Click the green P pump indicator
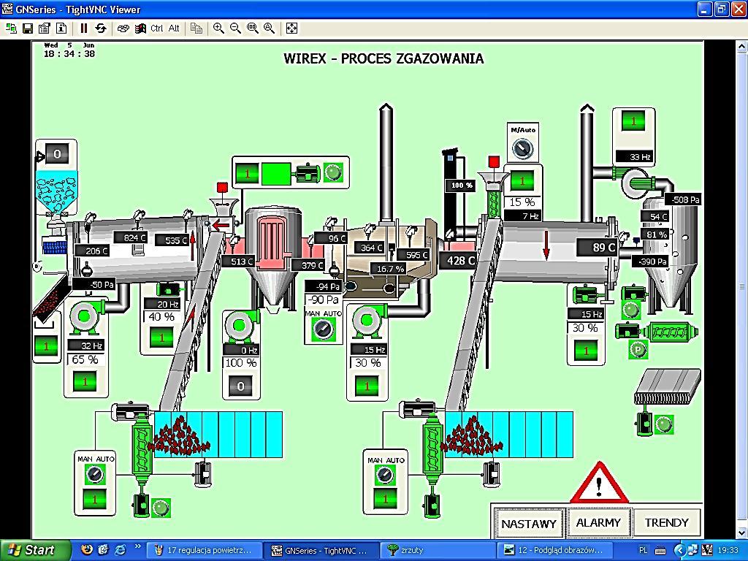 coord(638,350)
